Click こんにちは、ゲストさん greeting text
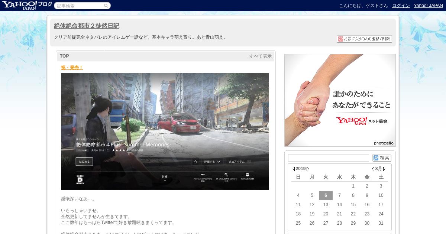Screen dimensions: 446x234 (363, 6)
